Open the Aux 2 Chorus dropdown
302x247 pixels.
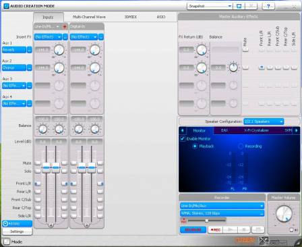(x=14, y=67)
